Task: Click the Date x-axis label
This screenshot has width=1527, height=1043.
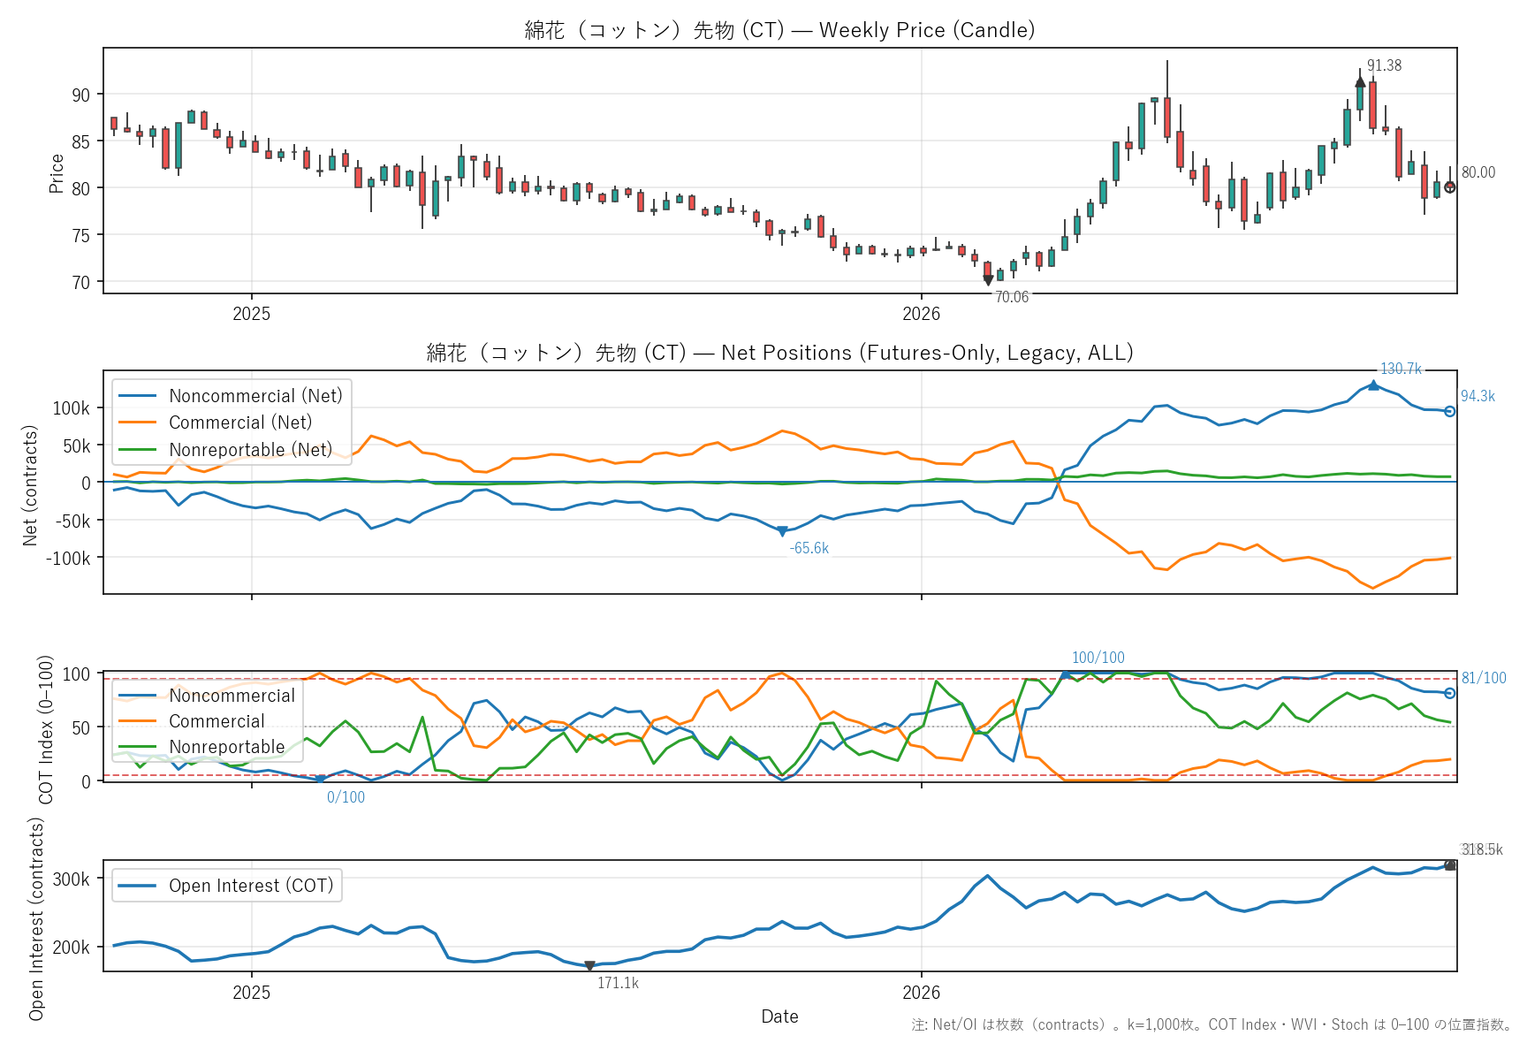Action: tap(779, 1016)
